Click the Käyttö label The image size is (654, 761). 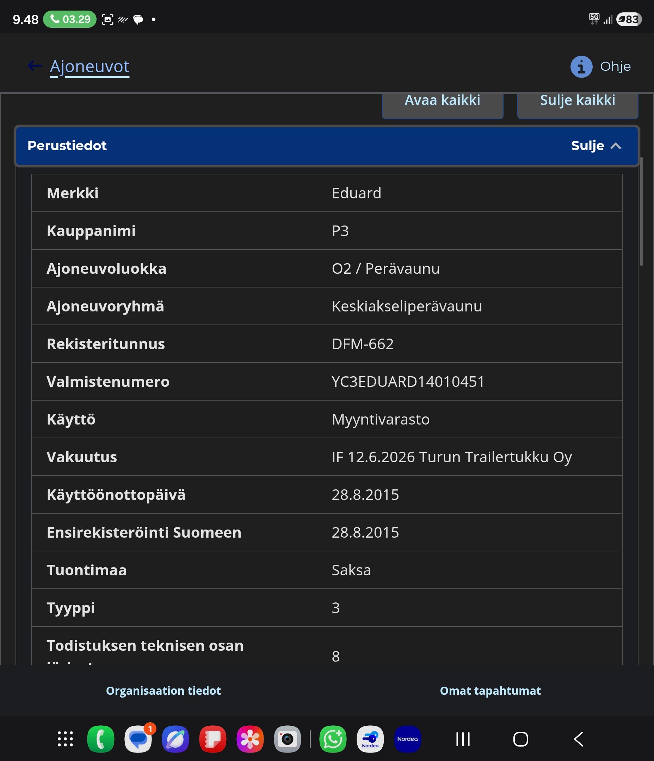(x=71, y=420)
